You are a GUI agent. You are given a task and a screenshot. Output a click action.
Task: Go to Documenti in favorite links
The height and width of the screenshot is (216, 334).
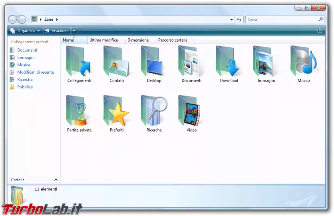point(27,50)
